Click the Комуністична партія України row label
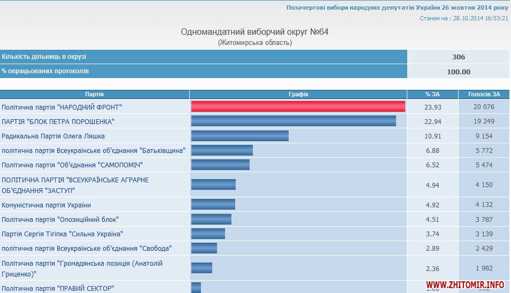The image size is (511, 293). pos(47,205)
